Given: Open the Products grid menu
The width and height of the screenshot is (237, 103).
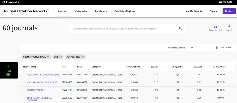Looking at the screenshot, I should tap(221, 2).
